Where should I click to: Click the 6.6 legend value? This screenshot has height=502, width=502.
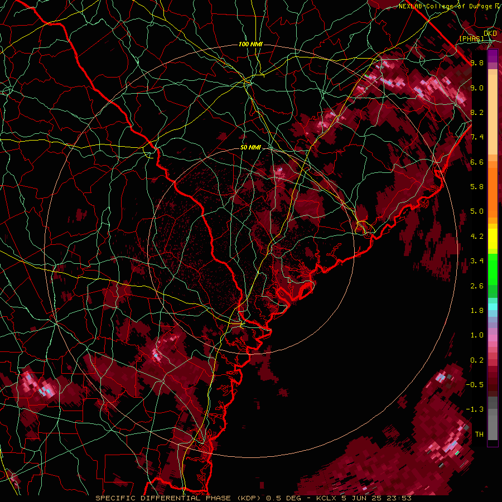coord(477,162)
